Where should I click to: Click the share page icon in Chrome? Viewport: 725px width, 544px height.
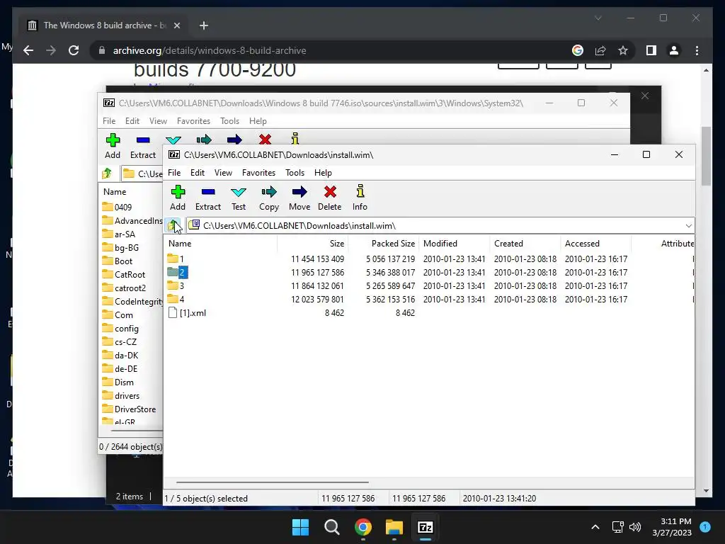click(600, 50)
